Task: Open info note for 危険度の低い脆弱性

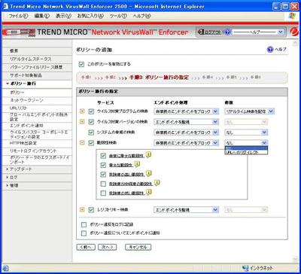Action: [149, 193]
